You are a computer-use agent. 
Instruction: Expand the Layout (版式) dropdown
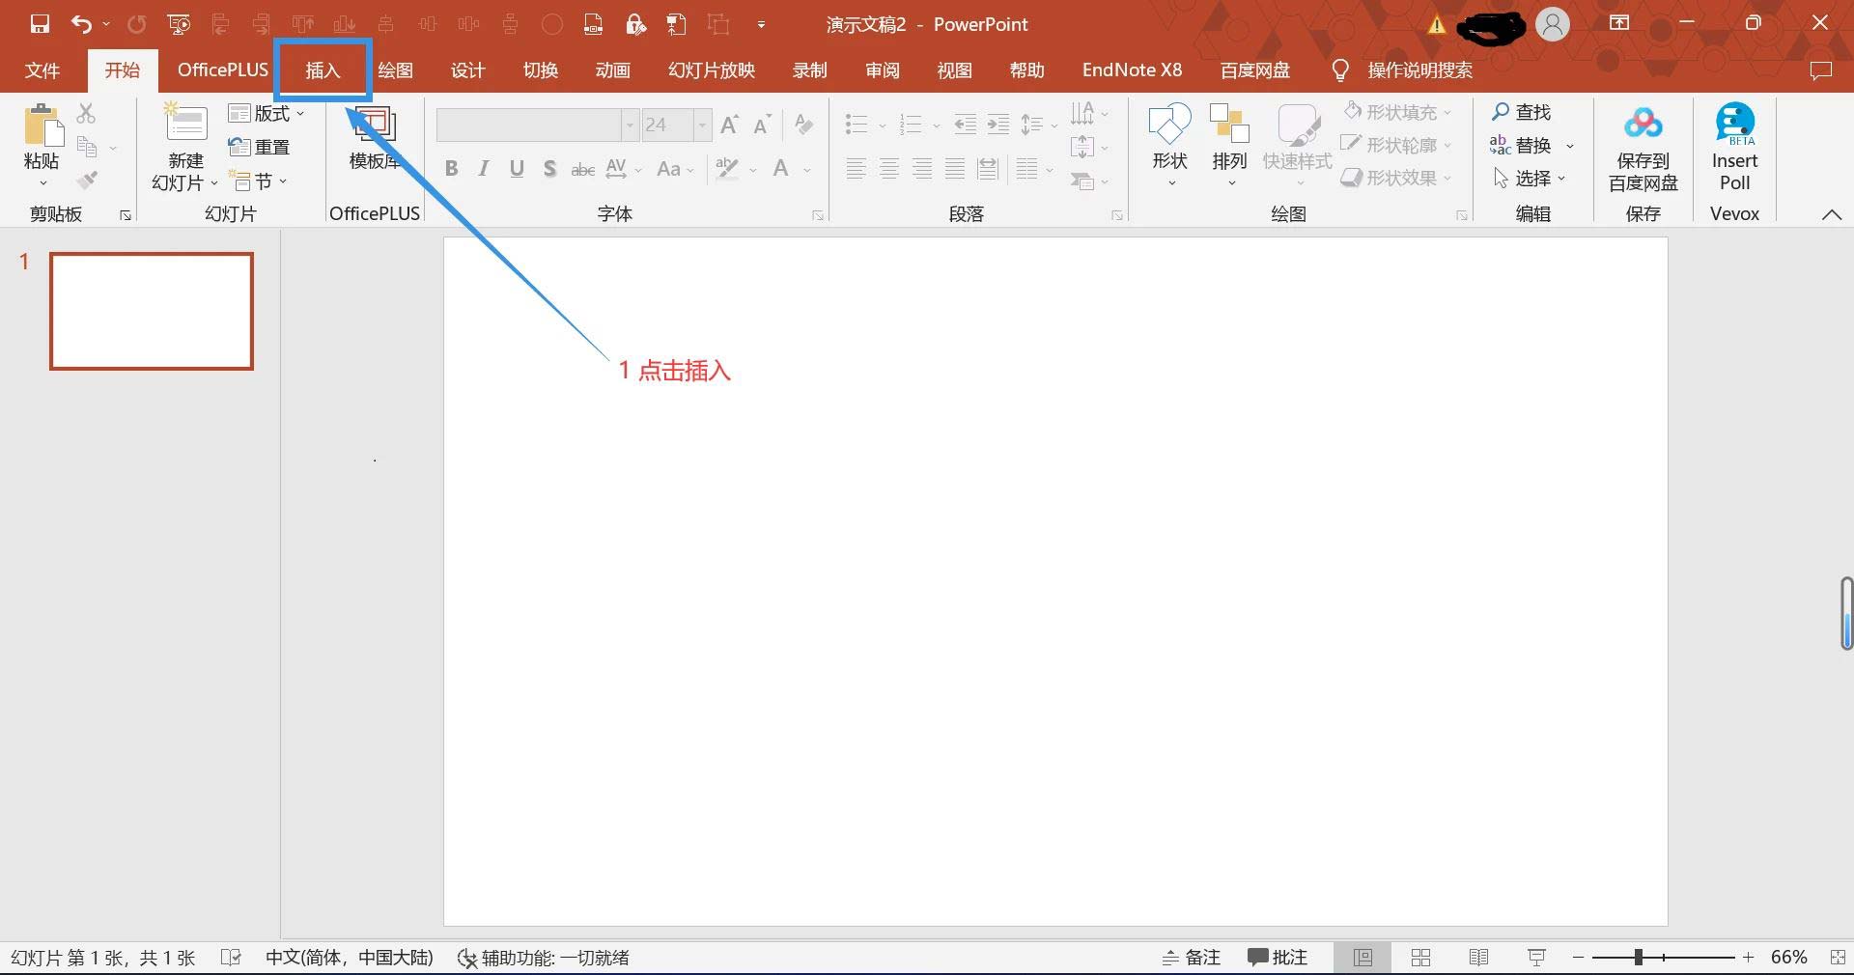click(x=267, y=114)
